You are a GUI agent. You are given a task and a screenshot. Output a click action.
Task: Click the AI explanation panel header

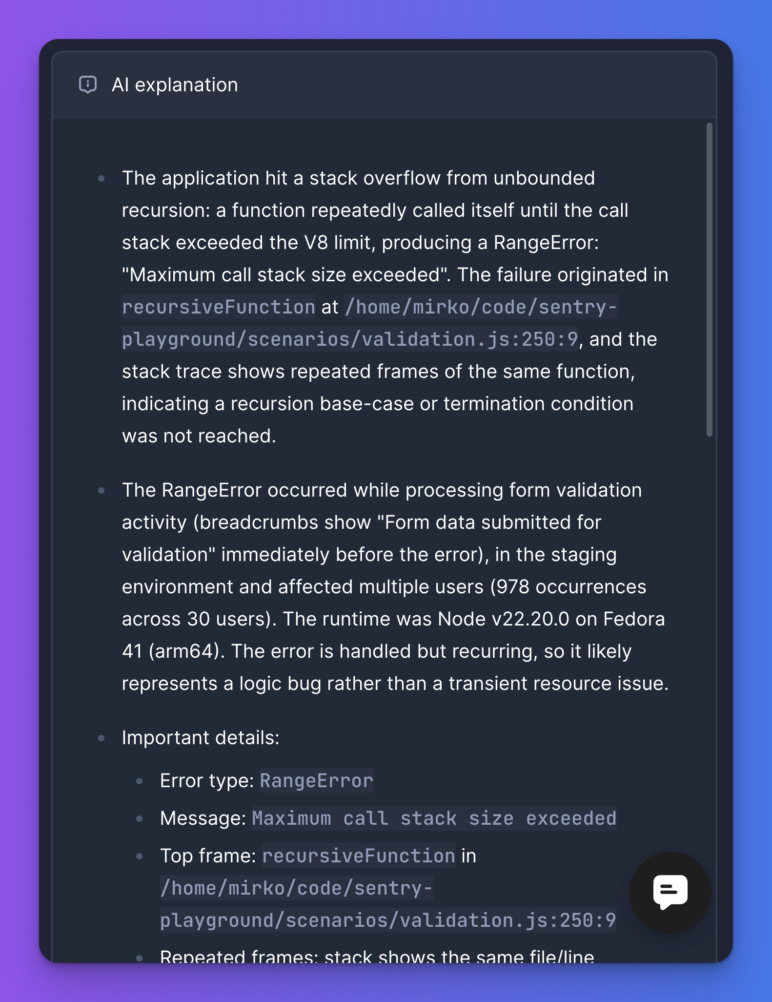click(x=386, y=85)
